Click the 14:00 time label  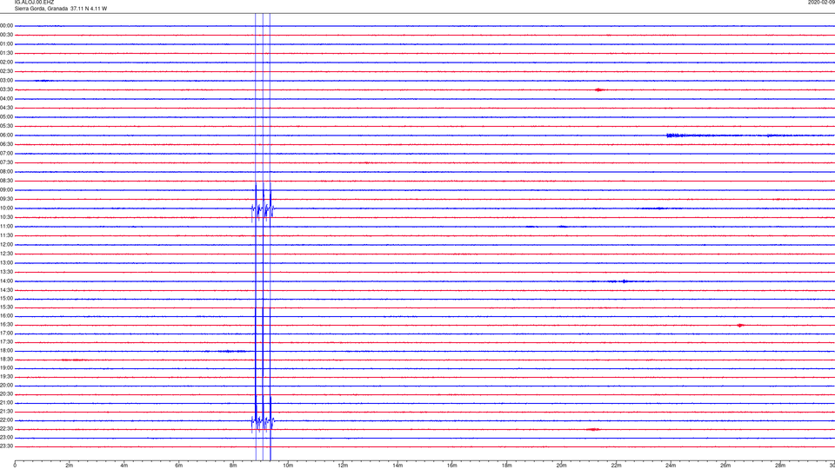point(6,281)
